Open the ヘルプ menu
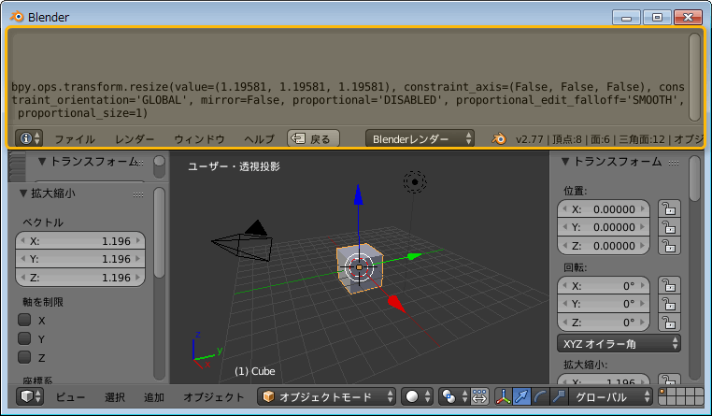This screenshot has width=712, height=416. (x=259, y=139)
